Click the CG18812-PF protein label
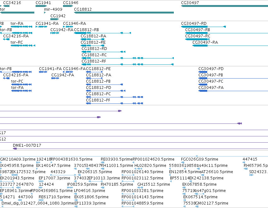The width and height of the screenshot is (268, 208). [x=98, y=100]
